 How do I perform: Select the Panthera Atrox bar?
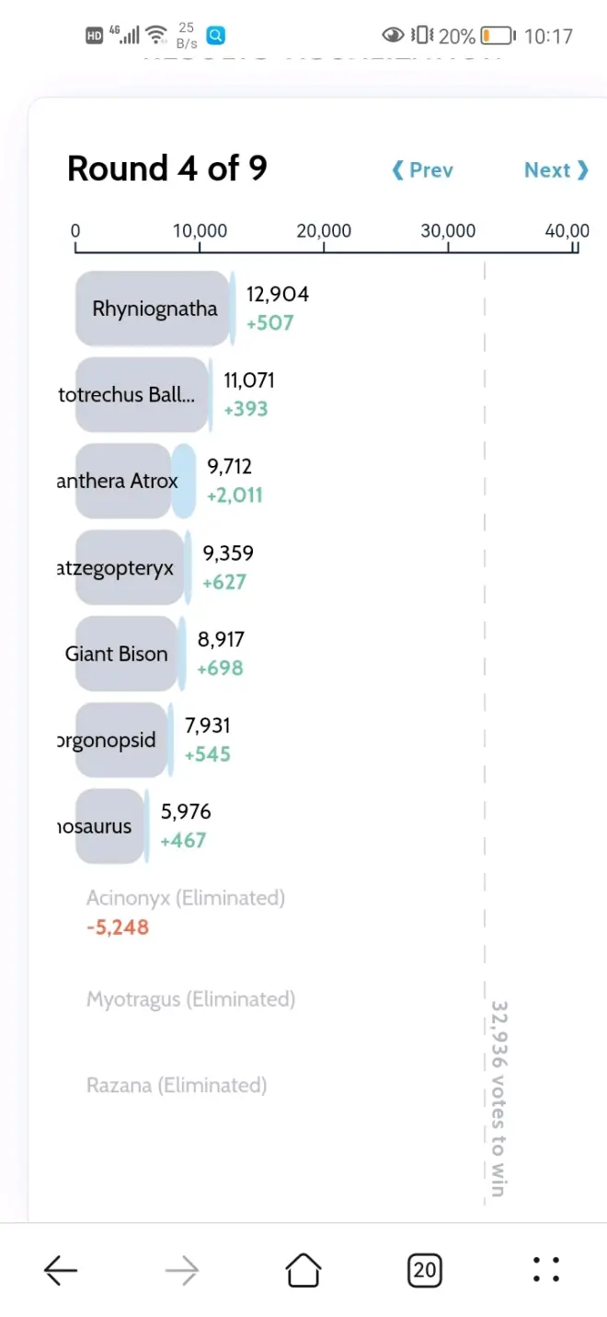coord(124,481)
